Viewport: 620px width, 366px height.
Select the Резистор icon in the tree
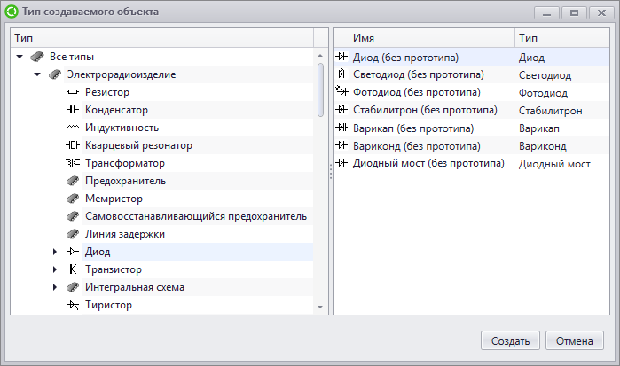tap(73, 92)
